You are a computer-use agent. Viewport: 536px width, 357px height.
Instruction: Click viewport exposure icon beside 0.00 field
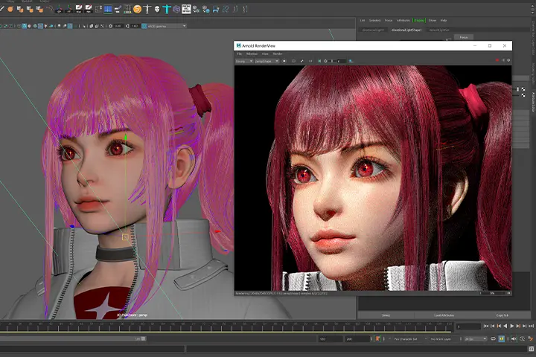(110, 26)
